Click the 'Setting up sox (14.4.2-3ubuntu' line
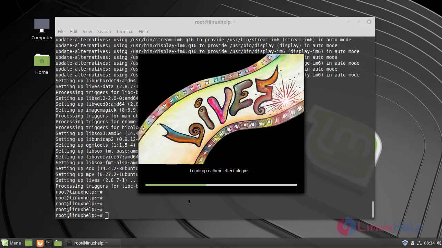The width and height of the screenshot is (442, 248). point(97,168)
